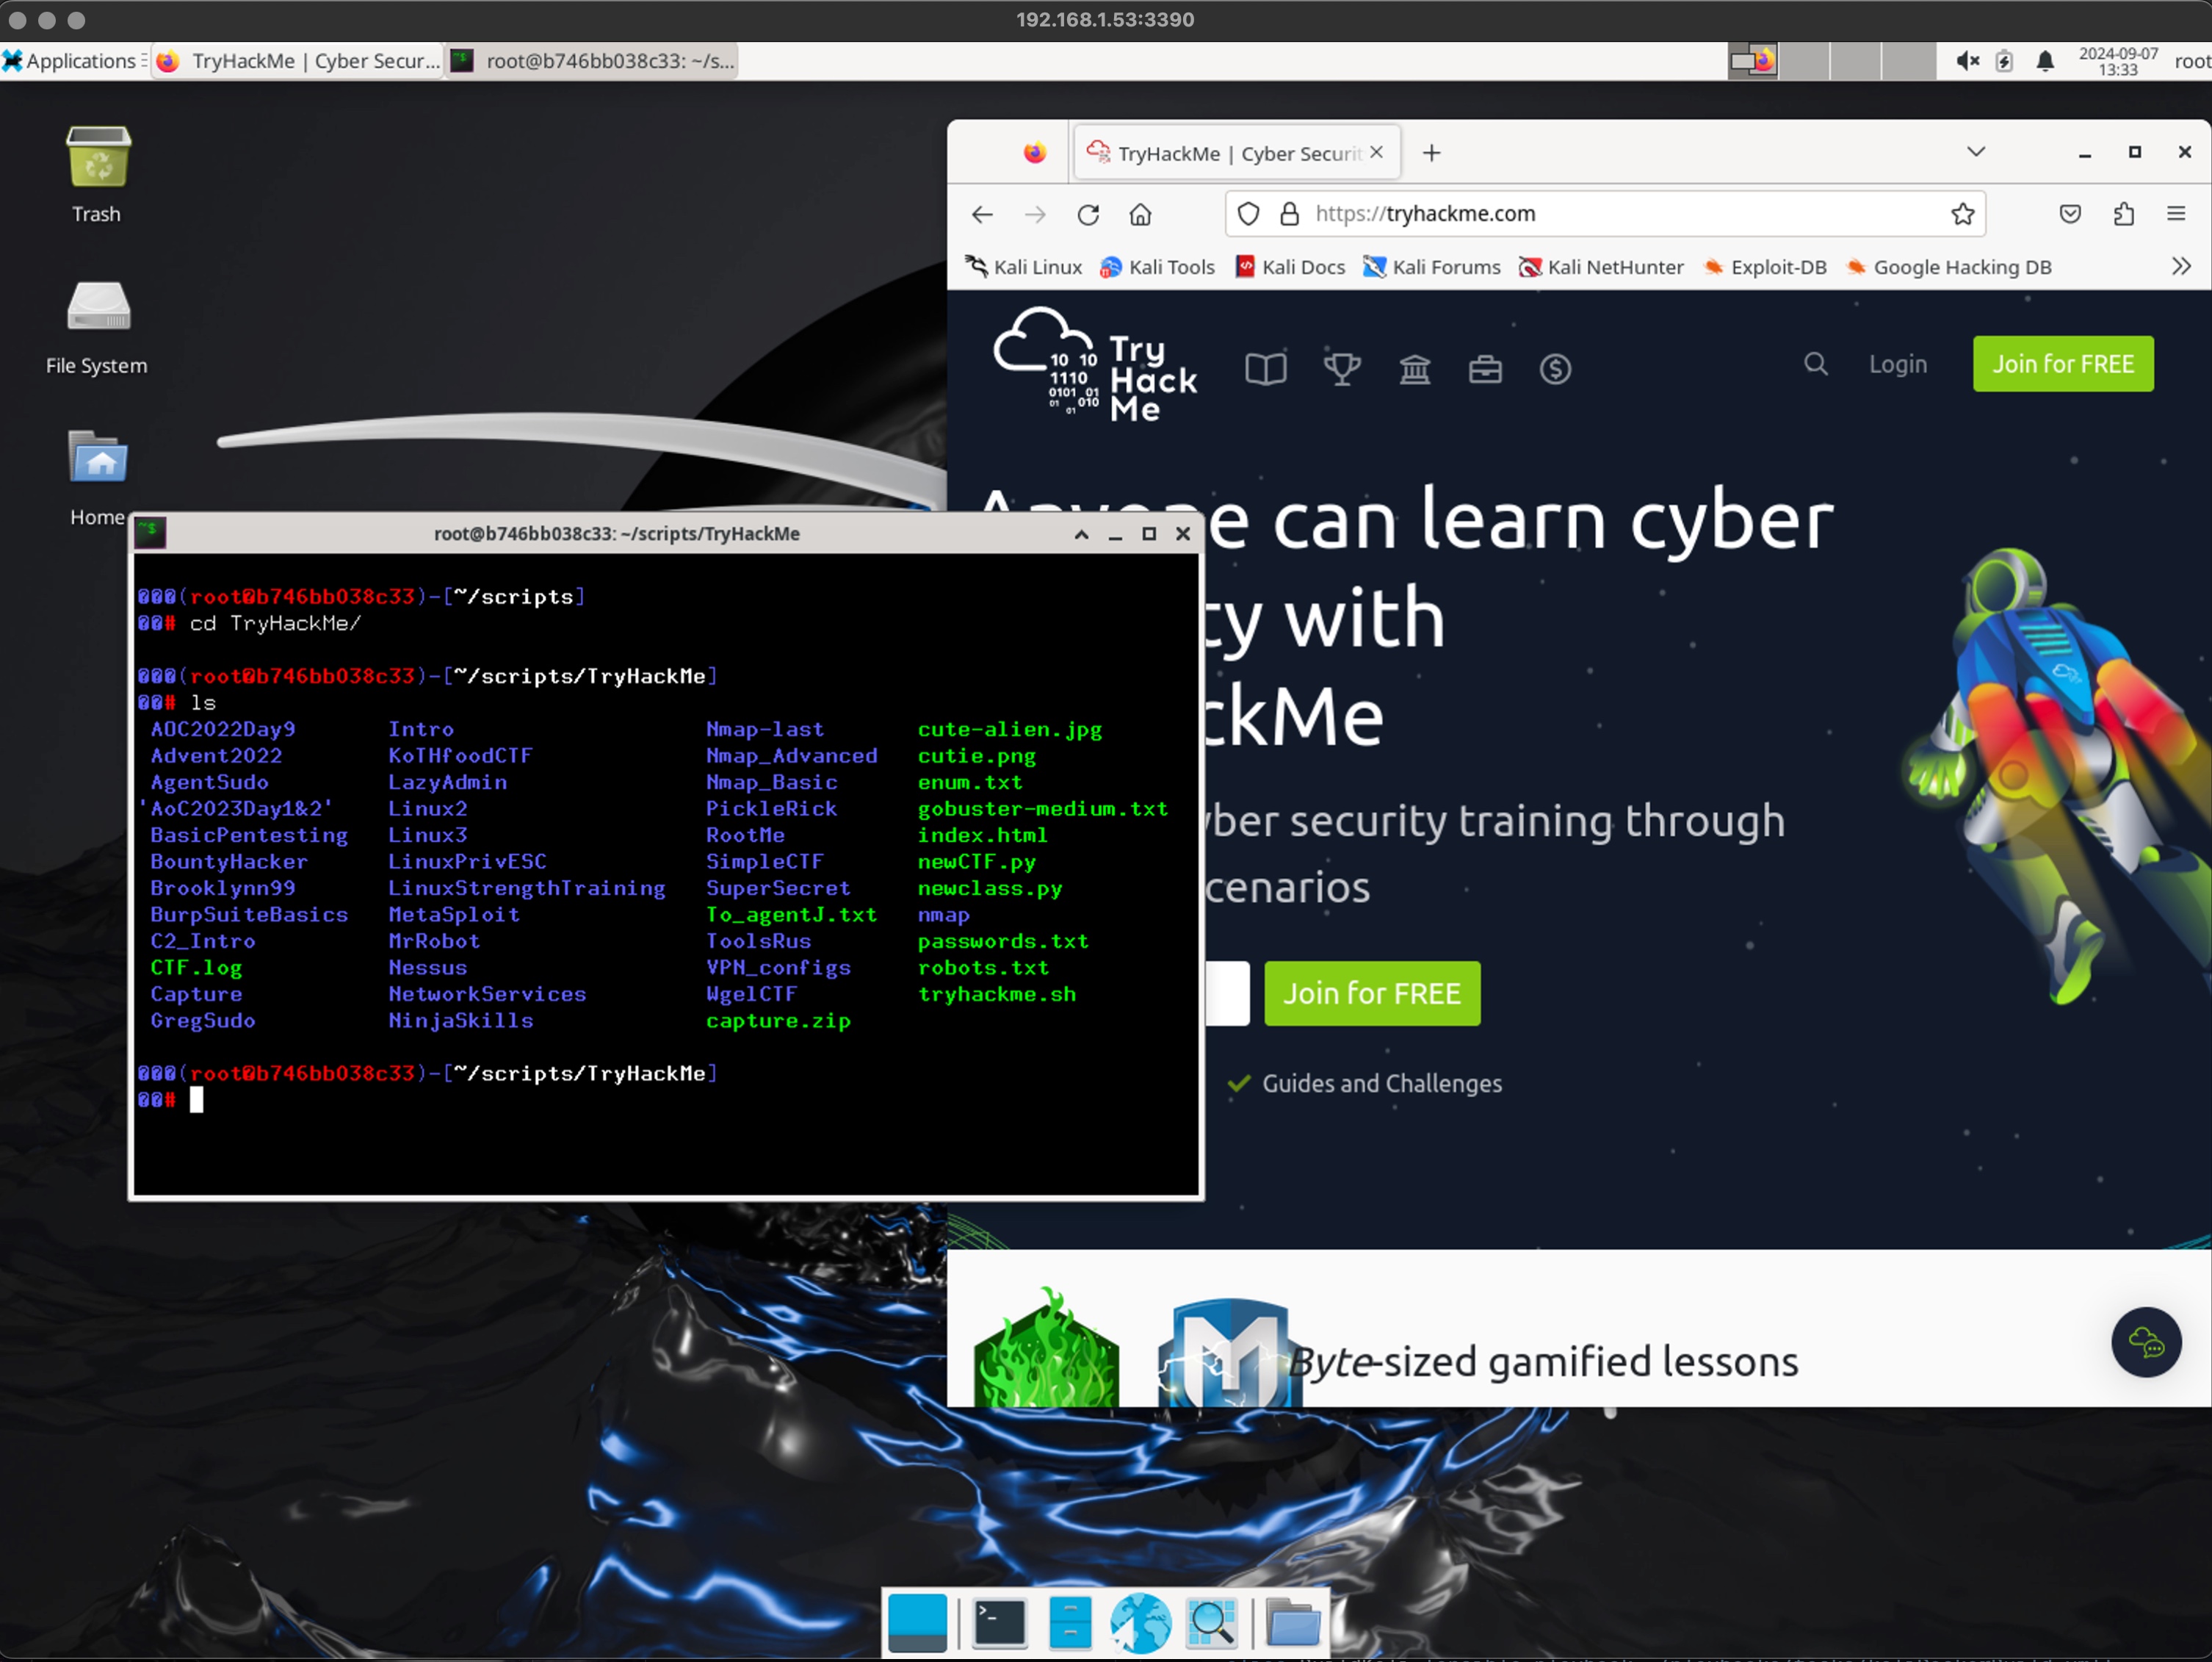The width and height of the screenshot is (2212, 1662).
Task: Open the Firefox hamburger menu
Action: tap(2176, 214)
